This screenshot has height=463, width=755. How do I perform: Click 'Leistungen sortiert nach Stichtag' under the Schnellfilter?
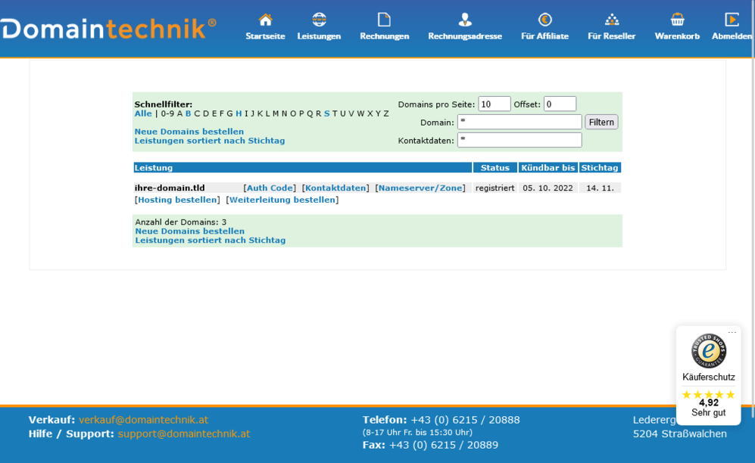point(210,141)
